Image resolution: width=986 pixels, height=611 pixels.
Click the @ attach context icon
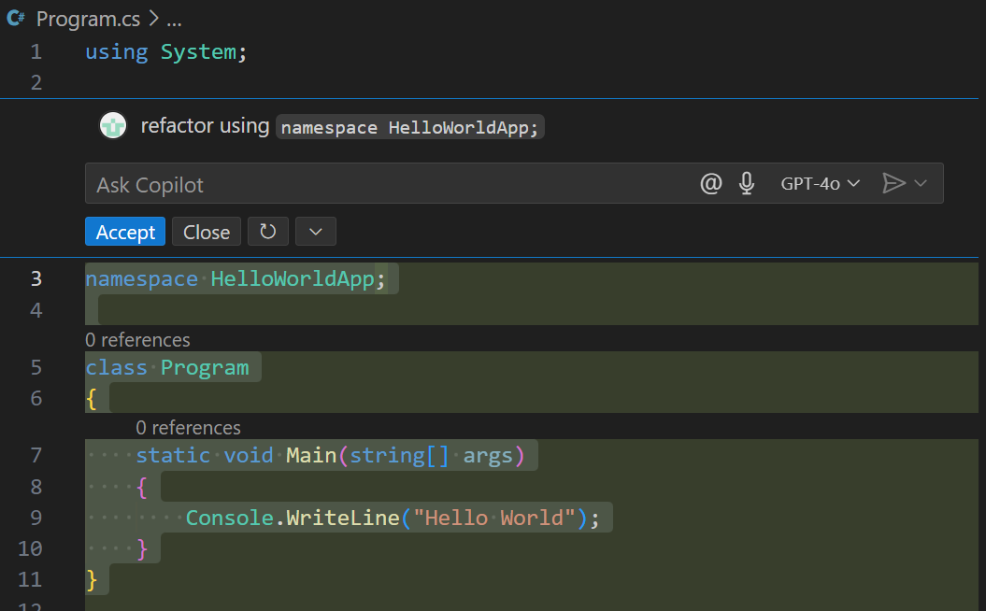pyautogui.click(x=710, y=183)
